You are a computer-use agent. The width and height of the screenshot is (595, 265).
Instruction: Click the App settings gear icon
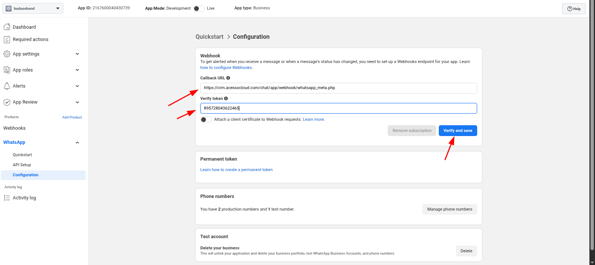point(7,54)
